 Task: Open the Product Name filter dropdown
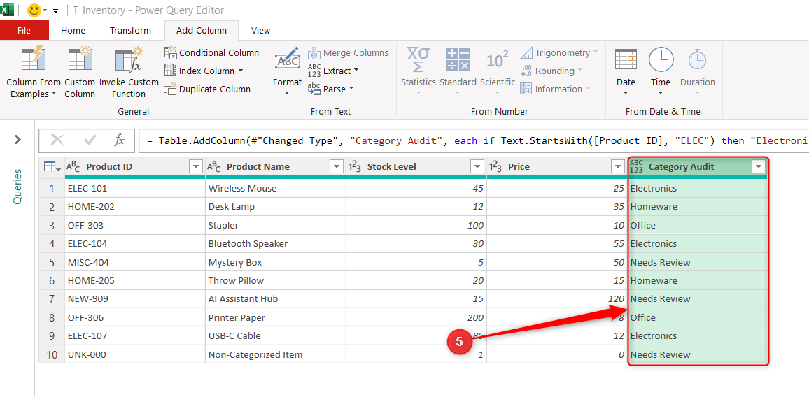tap(337, 166)
